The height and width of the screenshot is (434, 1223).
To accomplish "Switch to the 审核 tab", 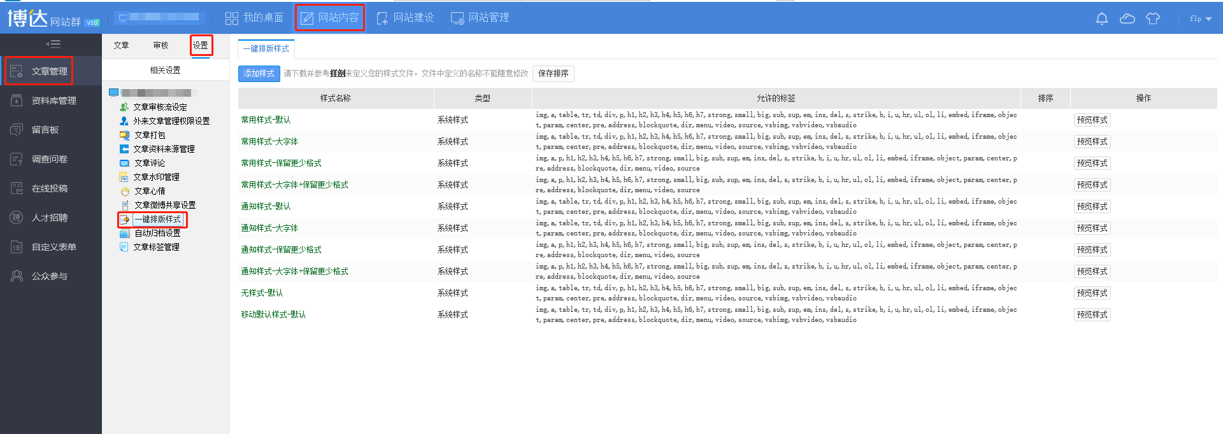I will click(x=161, y=45).
